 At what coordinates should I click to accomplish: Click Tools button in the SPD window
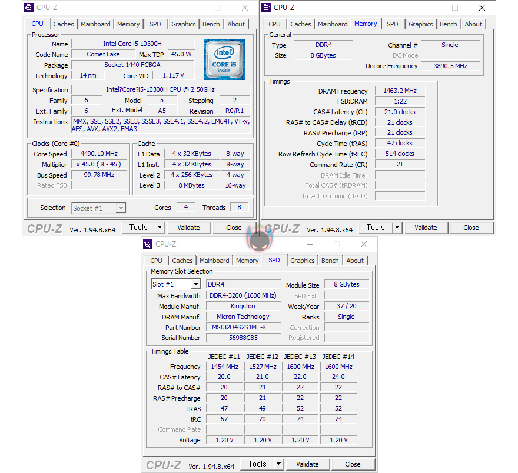pyautogui.click(x=257, y=464)
